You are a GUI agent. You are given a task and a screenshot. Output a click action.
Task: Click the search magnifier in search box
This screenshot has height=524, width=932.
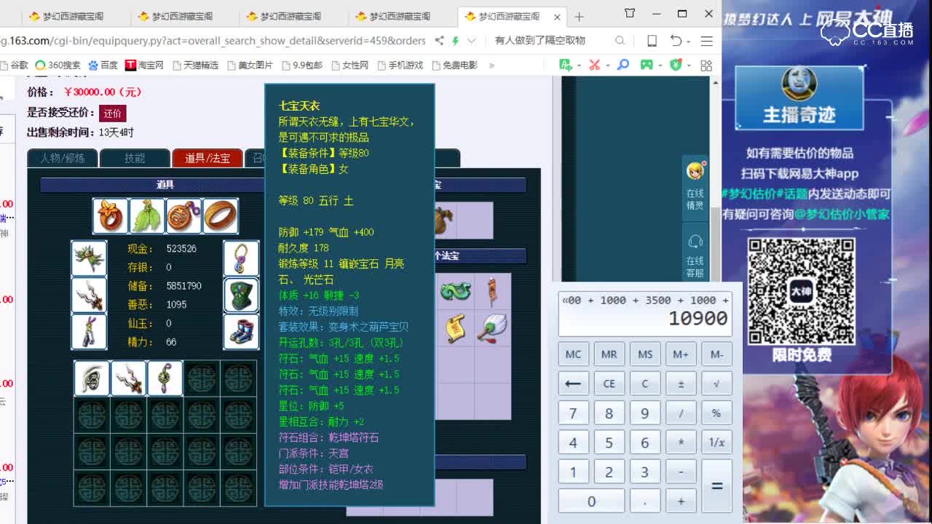620,41
